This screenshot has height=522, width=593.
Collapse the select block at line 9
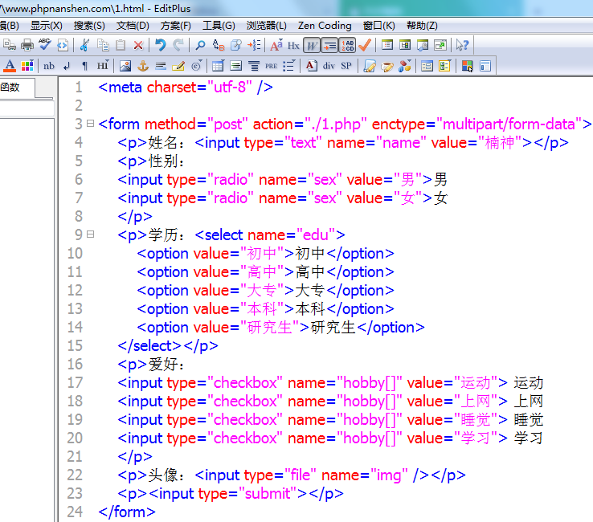point(90,234)
